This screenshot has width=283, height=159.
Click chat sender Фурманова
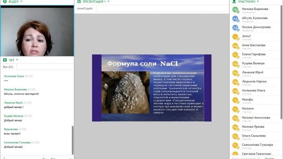pos(11,129)
